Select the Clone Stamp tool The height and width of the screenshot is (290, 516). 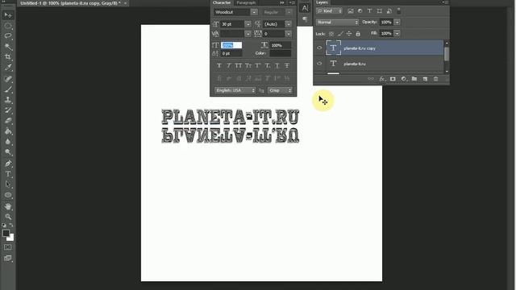(8, 100)
